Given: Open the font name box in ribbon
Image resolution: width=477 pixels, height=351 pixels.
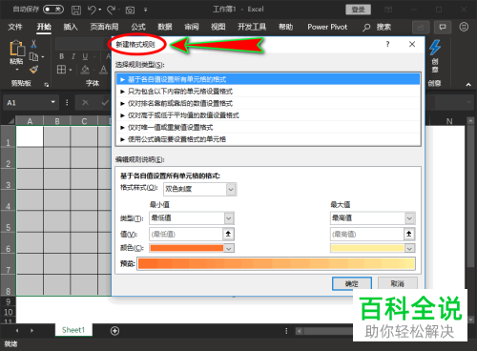Looking at the screenshot, I should click(x=82, y=44).
